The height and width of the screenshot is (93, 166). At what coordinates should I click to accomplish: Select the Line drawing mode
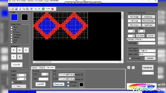point(11,30)
